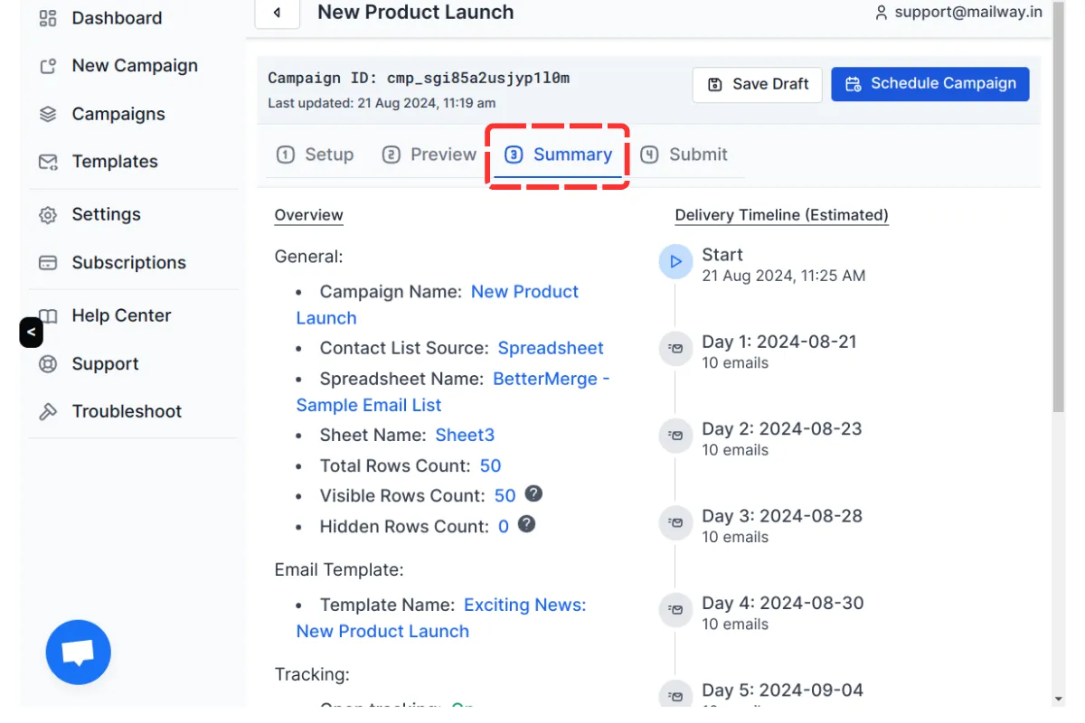Switch to the Setup tab
This screenshot has width=1085, height=723.
(x=316, y=155)
